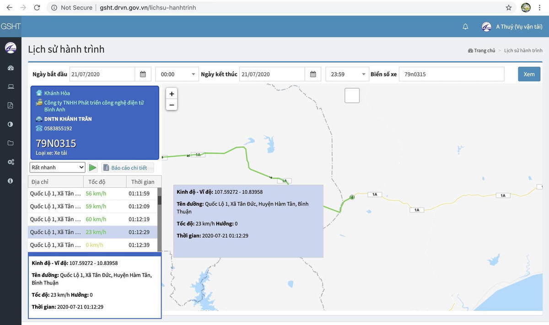Toggle the square checkbox on the map
This screenshot has width=549, height=325.
pos(352,96)
